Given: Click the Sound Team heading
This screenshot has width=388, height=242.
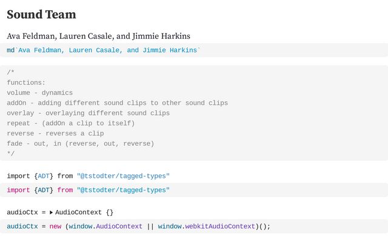Looking at the screenshot, I should [41, 15].
